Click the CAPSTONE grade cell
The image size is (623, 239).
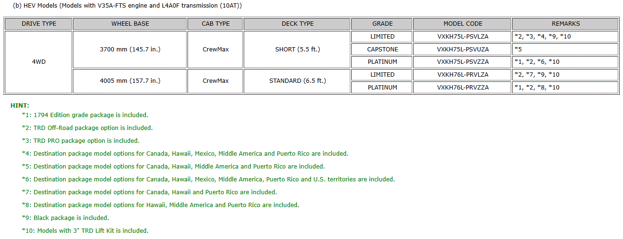click(382, 49)
